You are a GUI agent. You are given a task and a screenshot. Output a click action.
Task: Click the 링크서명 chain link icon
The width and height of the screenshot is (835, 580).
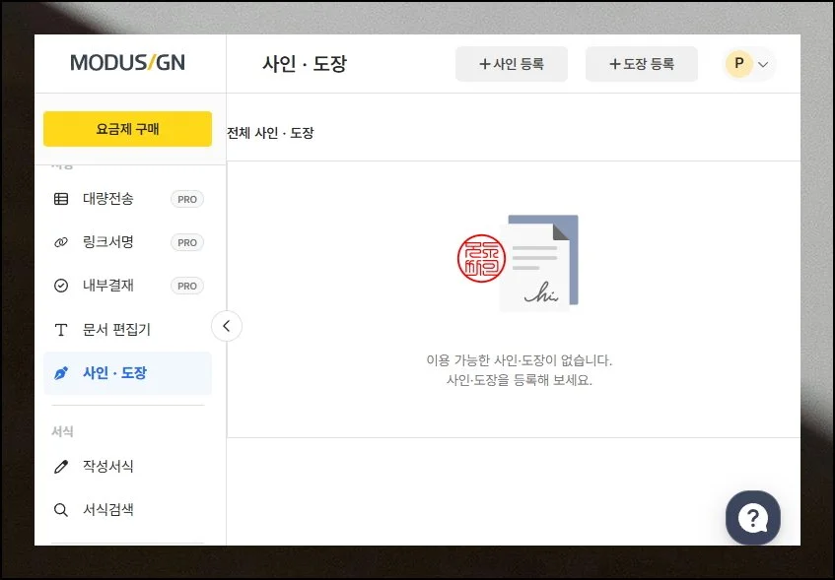pos(61,242)
